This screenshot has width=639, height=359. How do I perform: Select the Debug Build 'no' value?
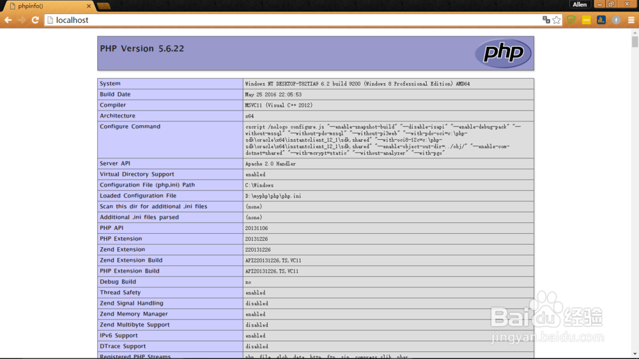pyautogui.click(x=248, y=282)
